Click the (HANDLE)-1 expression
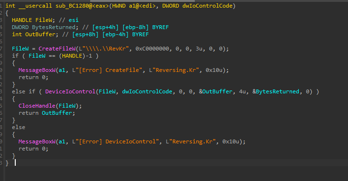This screenshot has width=348, height=181. pyautogui.click(x=75, y=56)
